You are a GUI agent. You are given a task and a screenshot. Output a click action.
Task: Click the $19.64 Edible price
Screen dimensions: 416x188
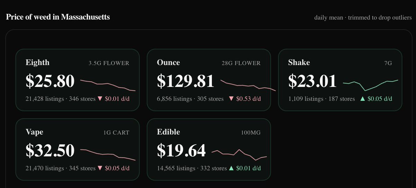coord(181,151)
